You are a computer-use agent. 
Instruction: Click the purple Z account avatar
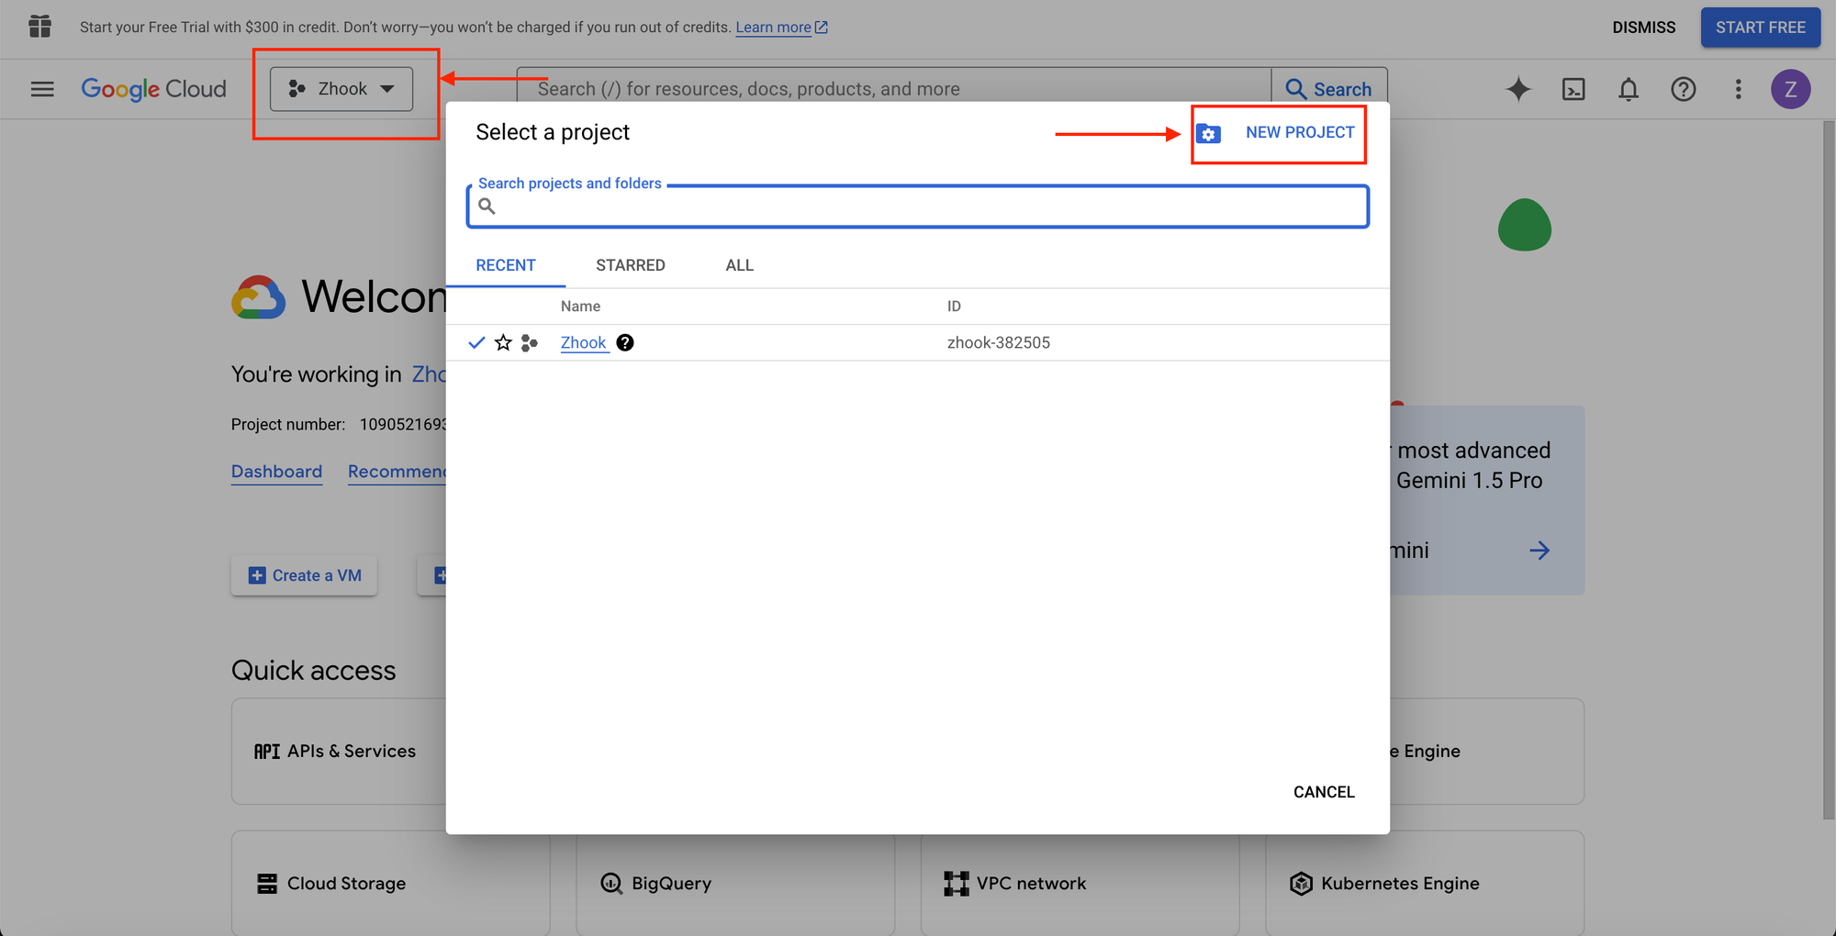click(1789, 89)
